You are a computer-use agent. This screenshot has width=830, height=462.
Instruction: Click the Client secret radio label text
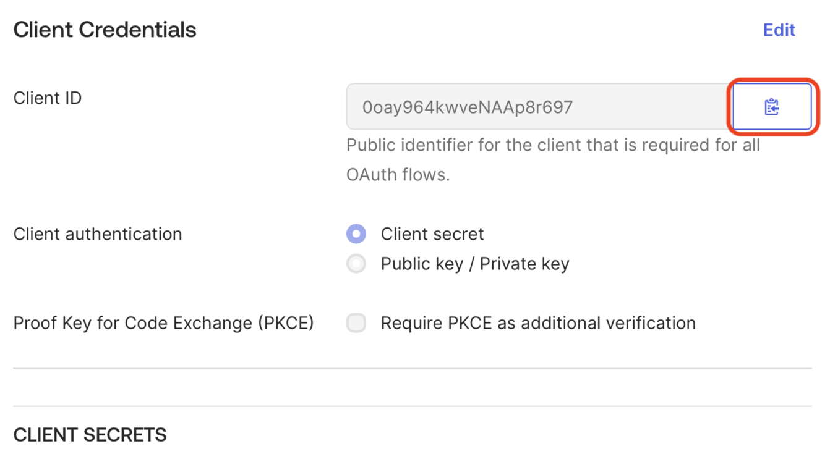pyautogui.click(x=432, y=233)
